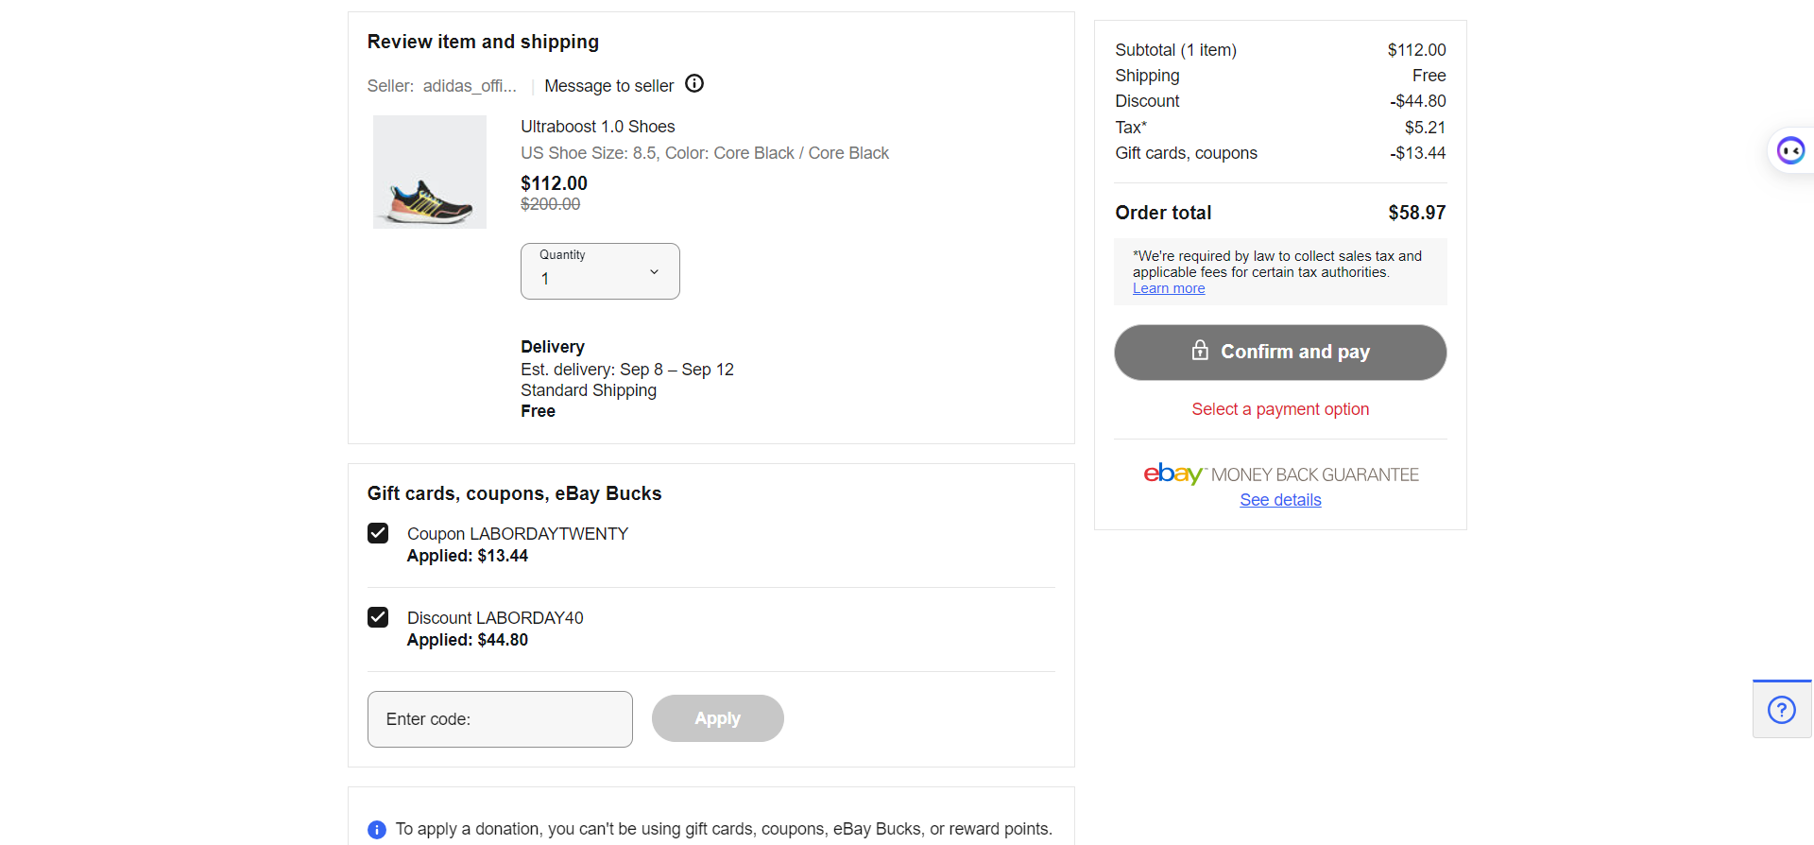
Task: Click the Select a payment option message
Action: 1280,409
